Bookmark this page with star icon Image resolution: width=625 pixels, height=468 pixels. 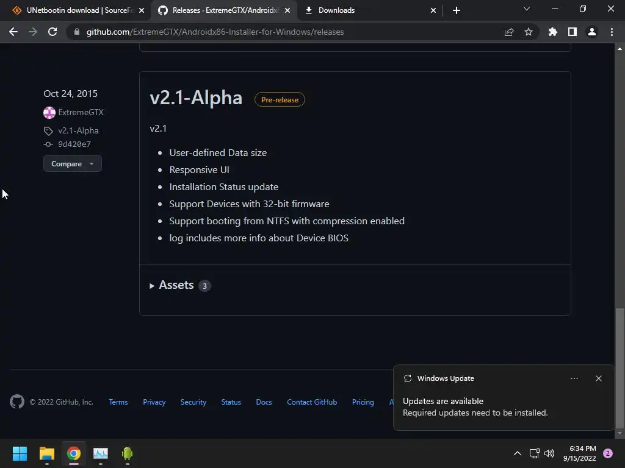529,32
